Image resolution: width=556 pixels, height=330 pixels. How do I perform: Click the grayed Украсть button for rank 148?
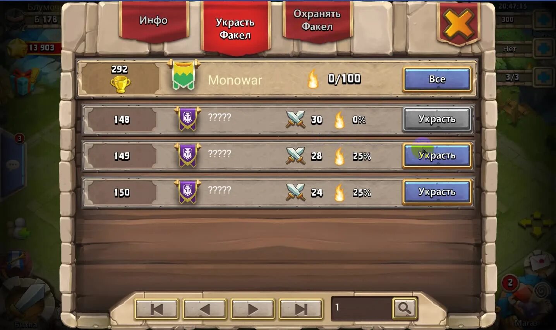pos(437,119)
